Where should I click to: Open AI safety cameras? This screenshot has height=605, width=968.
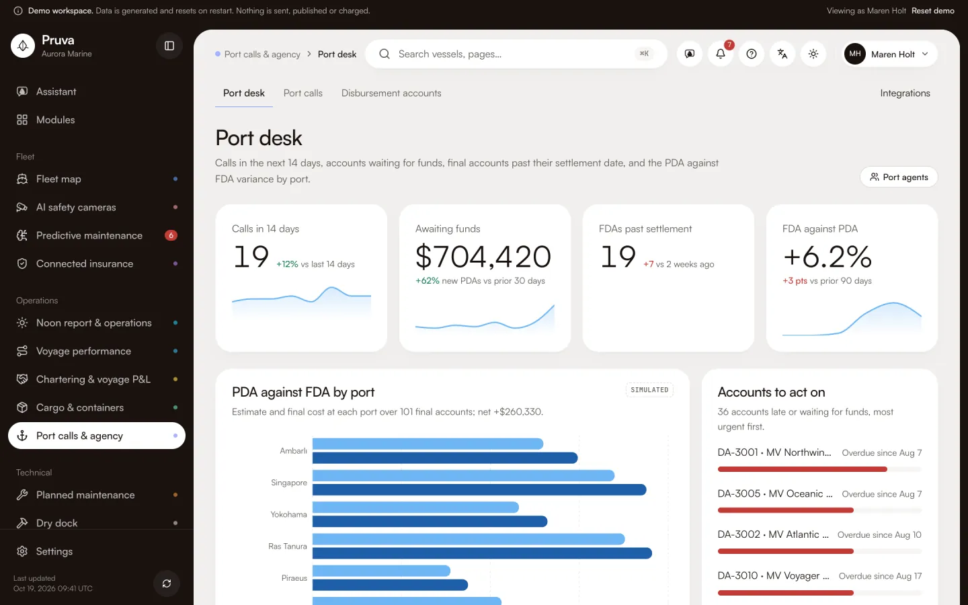pos(97,207)
